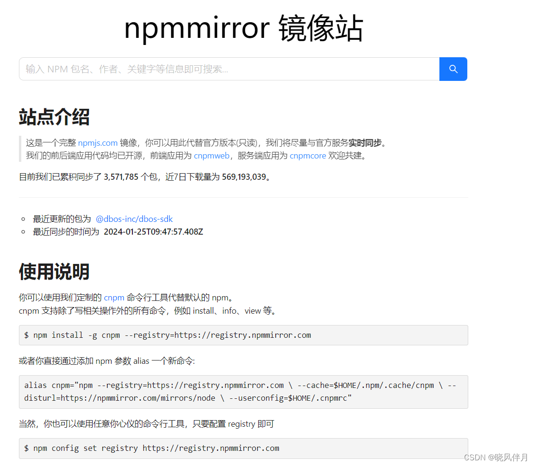
Task: Click the npmmirror 镜像站 page title
Action: (x=244, y=28)
